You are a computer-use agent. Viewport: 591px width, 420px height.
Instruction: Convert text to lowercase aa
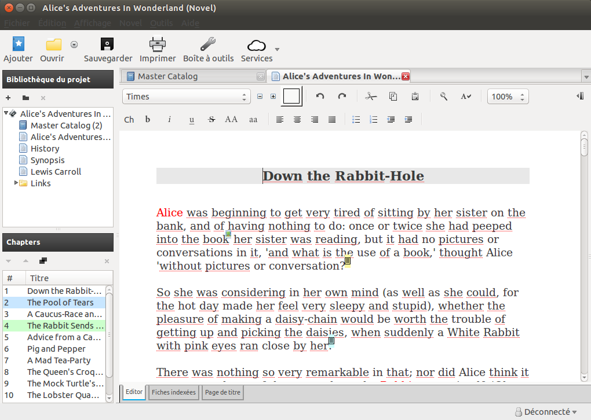pyautogui.click(x=253, y=120)
